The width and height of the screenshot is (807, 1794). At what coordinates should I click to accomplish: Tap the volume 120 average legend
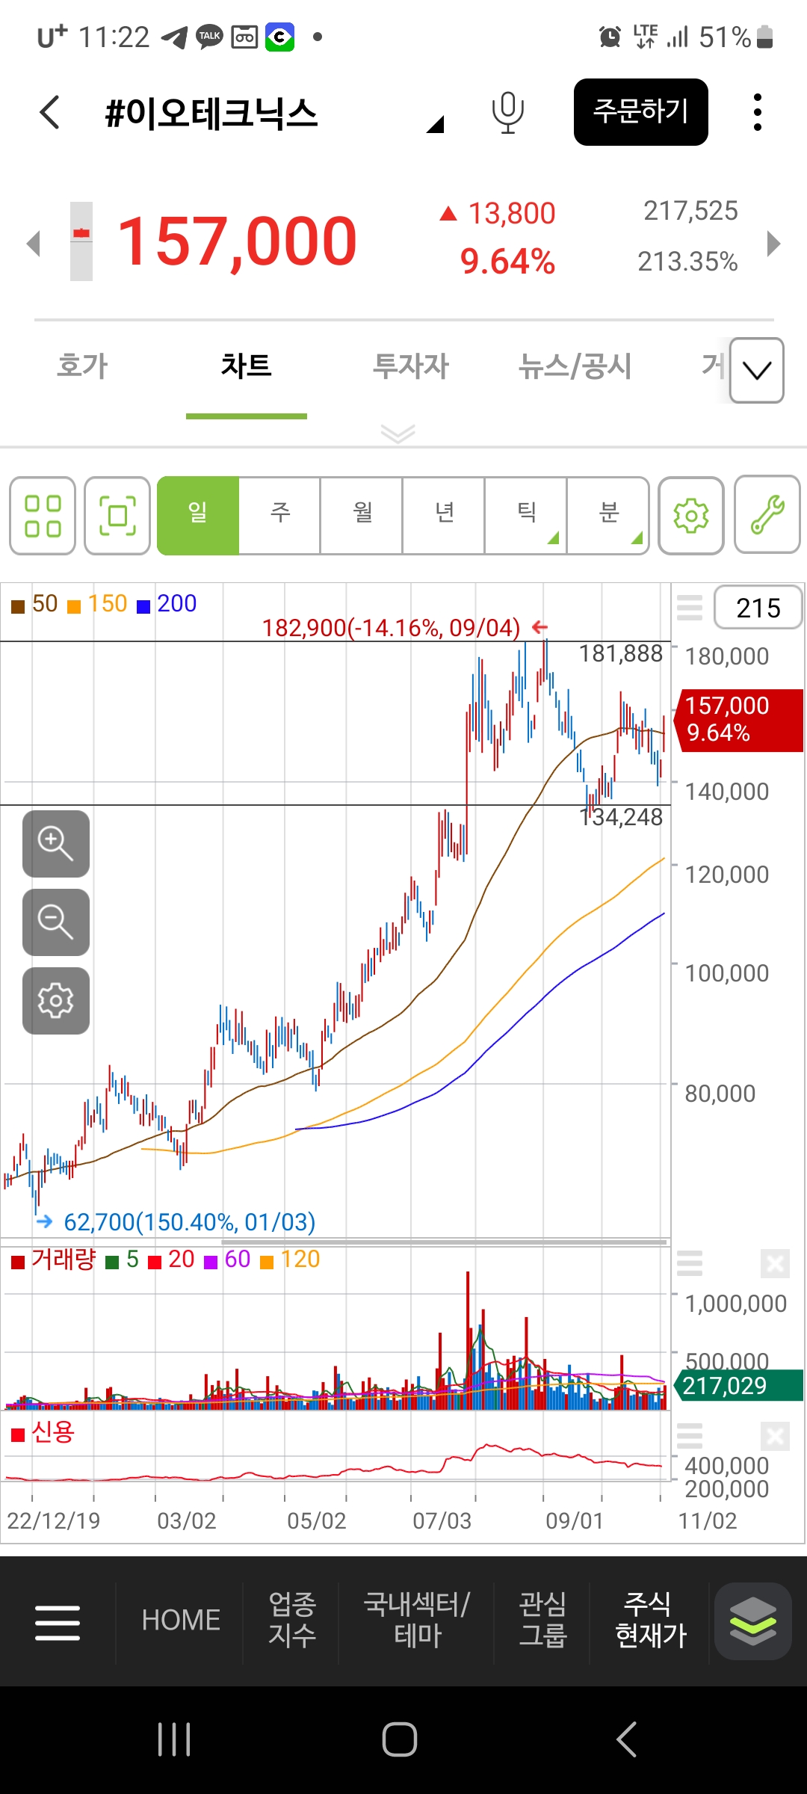point(290,1260)
